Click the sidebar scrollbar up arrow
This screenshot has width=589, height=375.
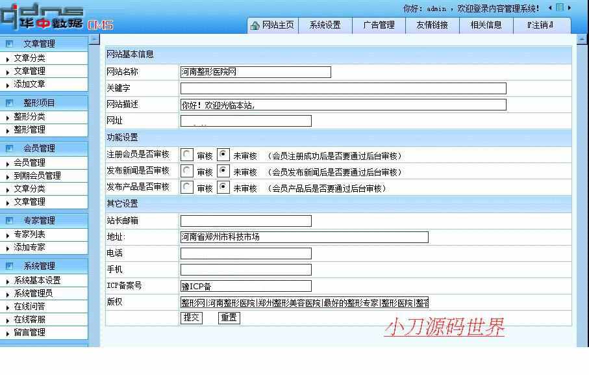point(95,39)
